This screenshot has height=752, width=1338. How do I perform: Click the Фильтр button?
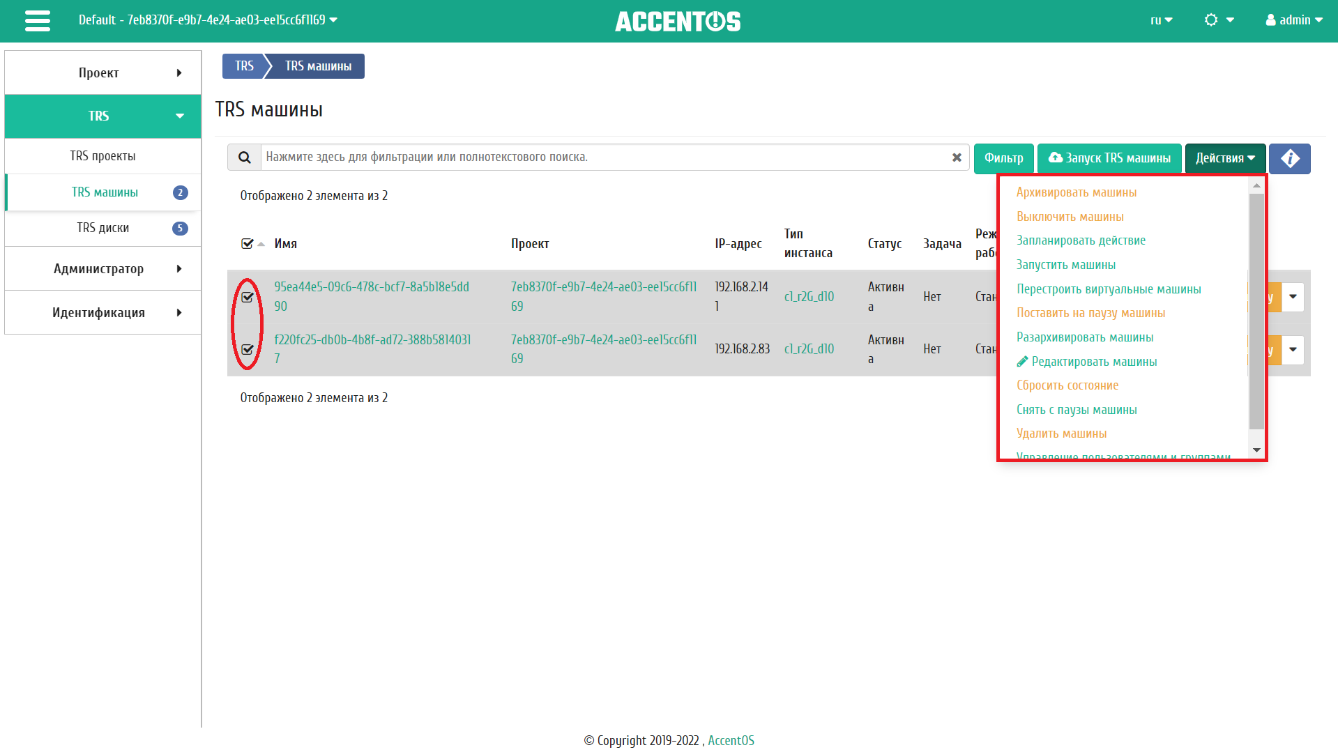[x=1003, y=158]
